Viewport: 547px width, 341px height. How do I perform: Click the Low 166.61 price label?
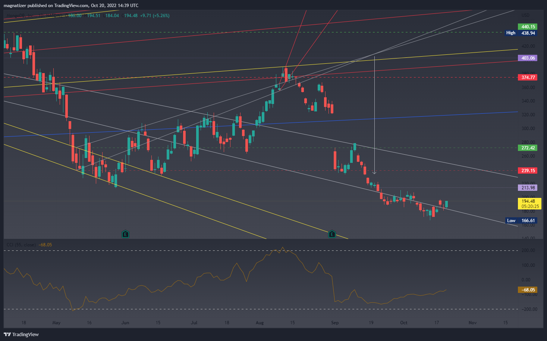[521, 221]
